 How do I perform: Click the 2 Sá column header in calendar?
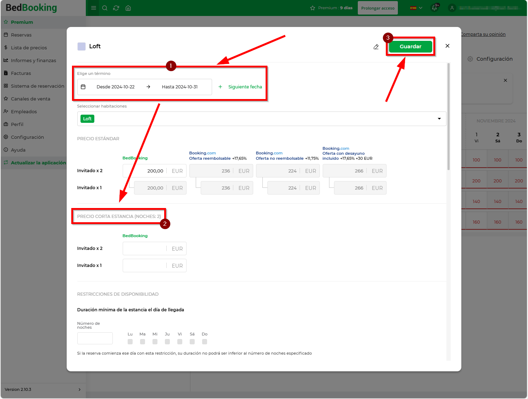498,137
